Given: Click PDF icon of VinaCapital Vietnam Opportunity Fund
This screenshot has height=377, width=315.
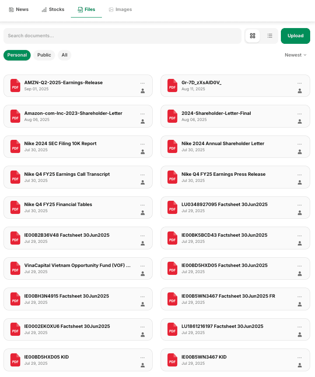Looking at the screenshot, I should [15, 268].
